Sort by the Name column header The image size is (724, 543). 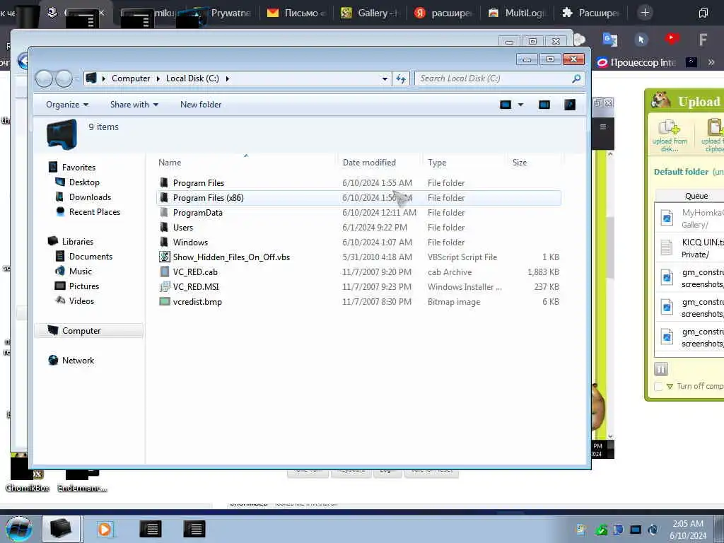click(170, 163)
